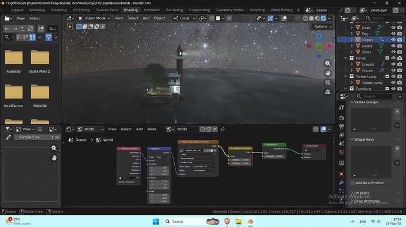This screenshot has width=406, height=227.
Task: Open the World shader type dropdown
Action: pyautogui.click(x=91, y=129)
